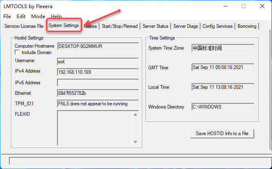
Task: Switch to Config Services tab
Action: [x=217, y=26]
